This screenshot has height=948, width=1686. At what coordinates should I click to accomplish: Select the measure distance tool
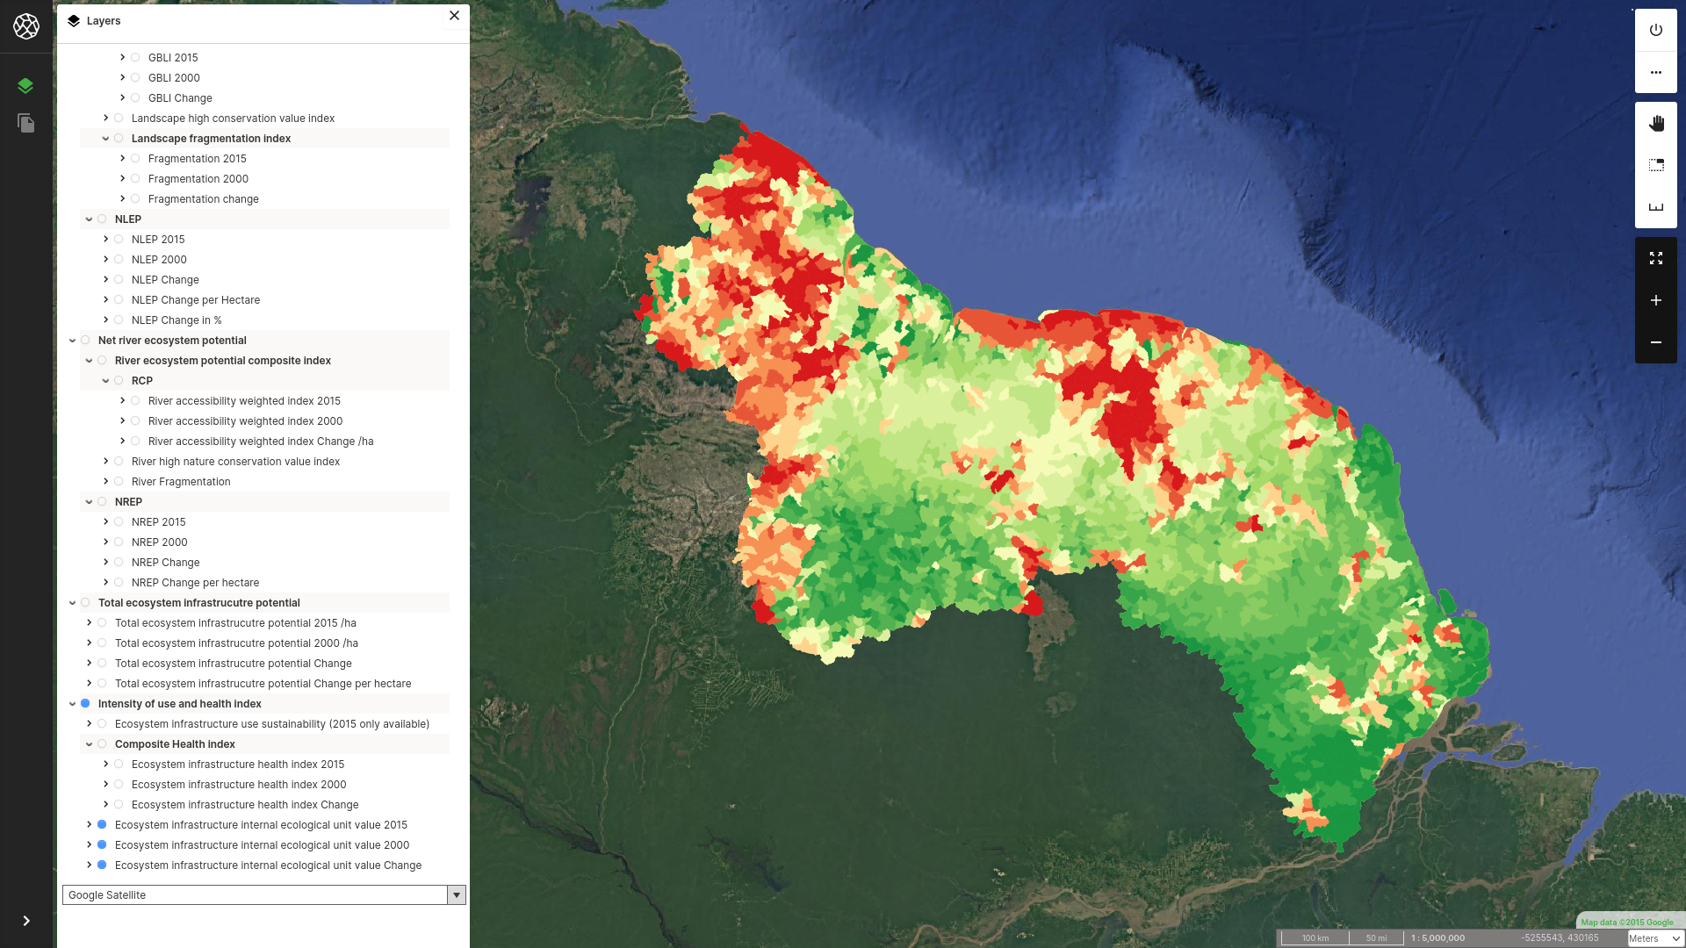1655,207
